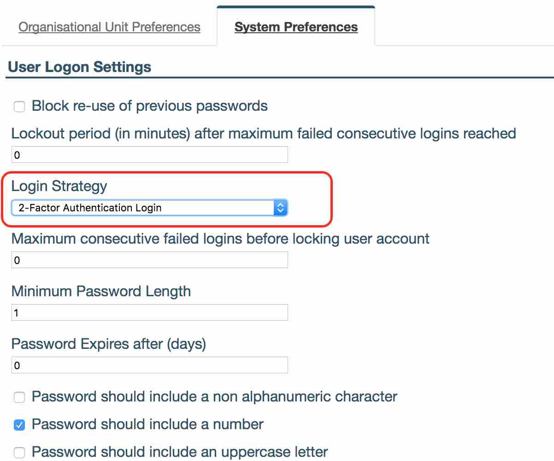
Task: Click the Login Strategy label text
Action: [x=59, y=186]
